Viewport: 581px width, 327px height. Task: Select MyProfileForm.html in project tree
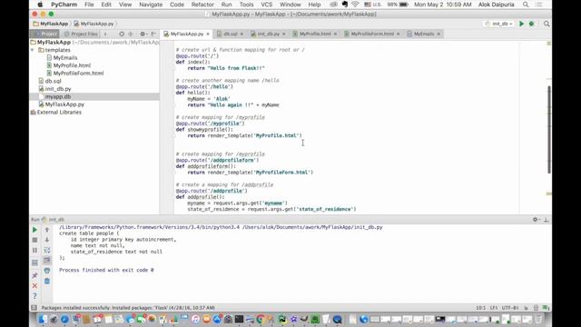tap(78, 74)
